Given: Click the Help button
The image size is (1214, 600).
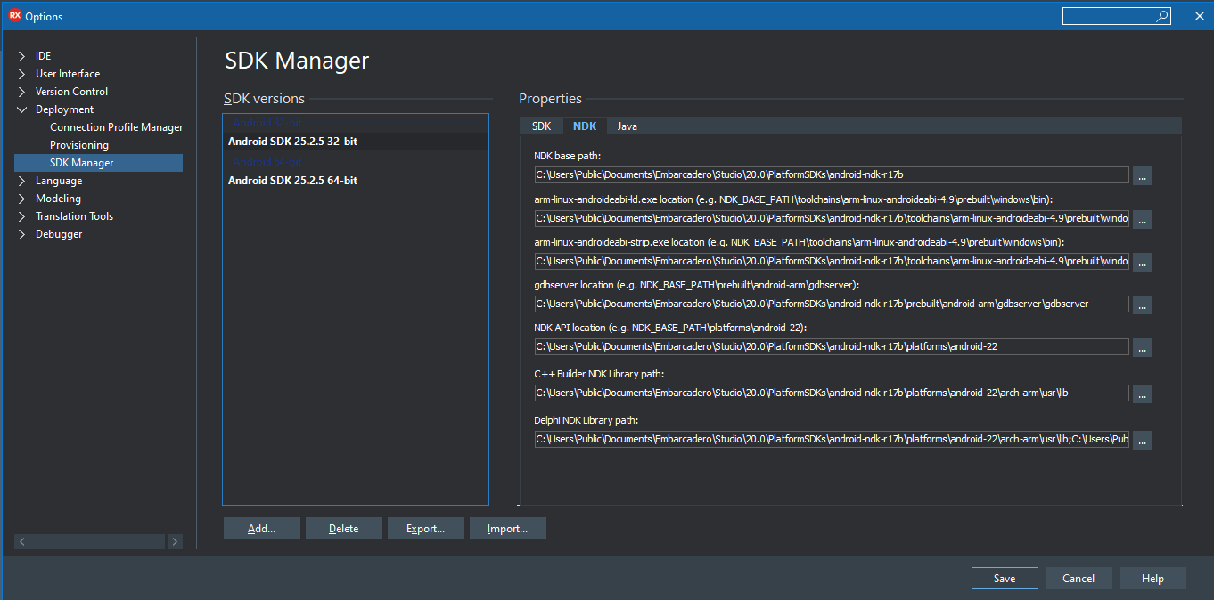Looking at the screenshot, I should coord(1152,579).
